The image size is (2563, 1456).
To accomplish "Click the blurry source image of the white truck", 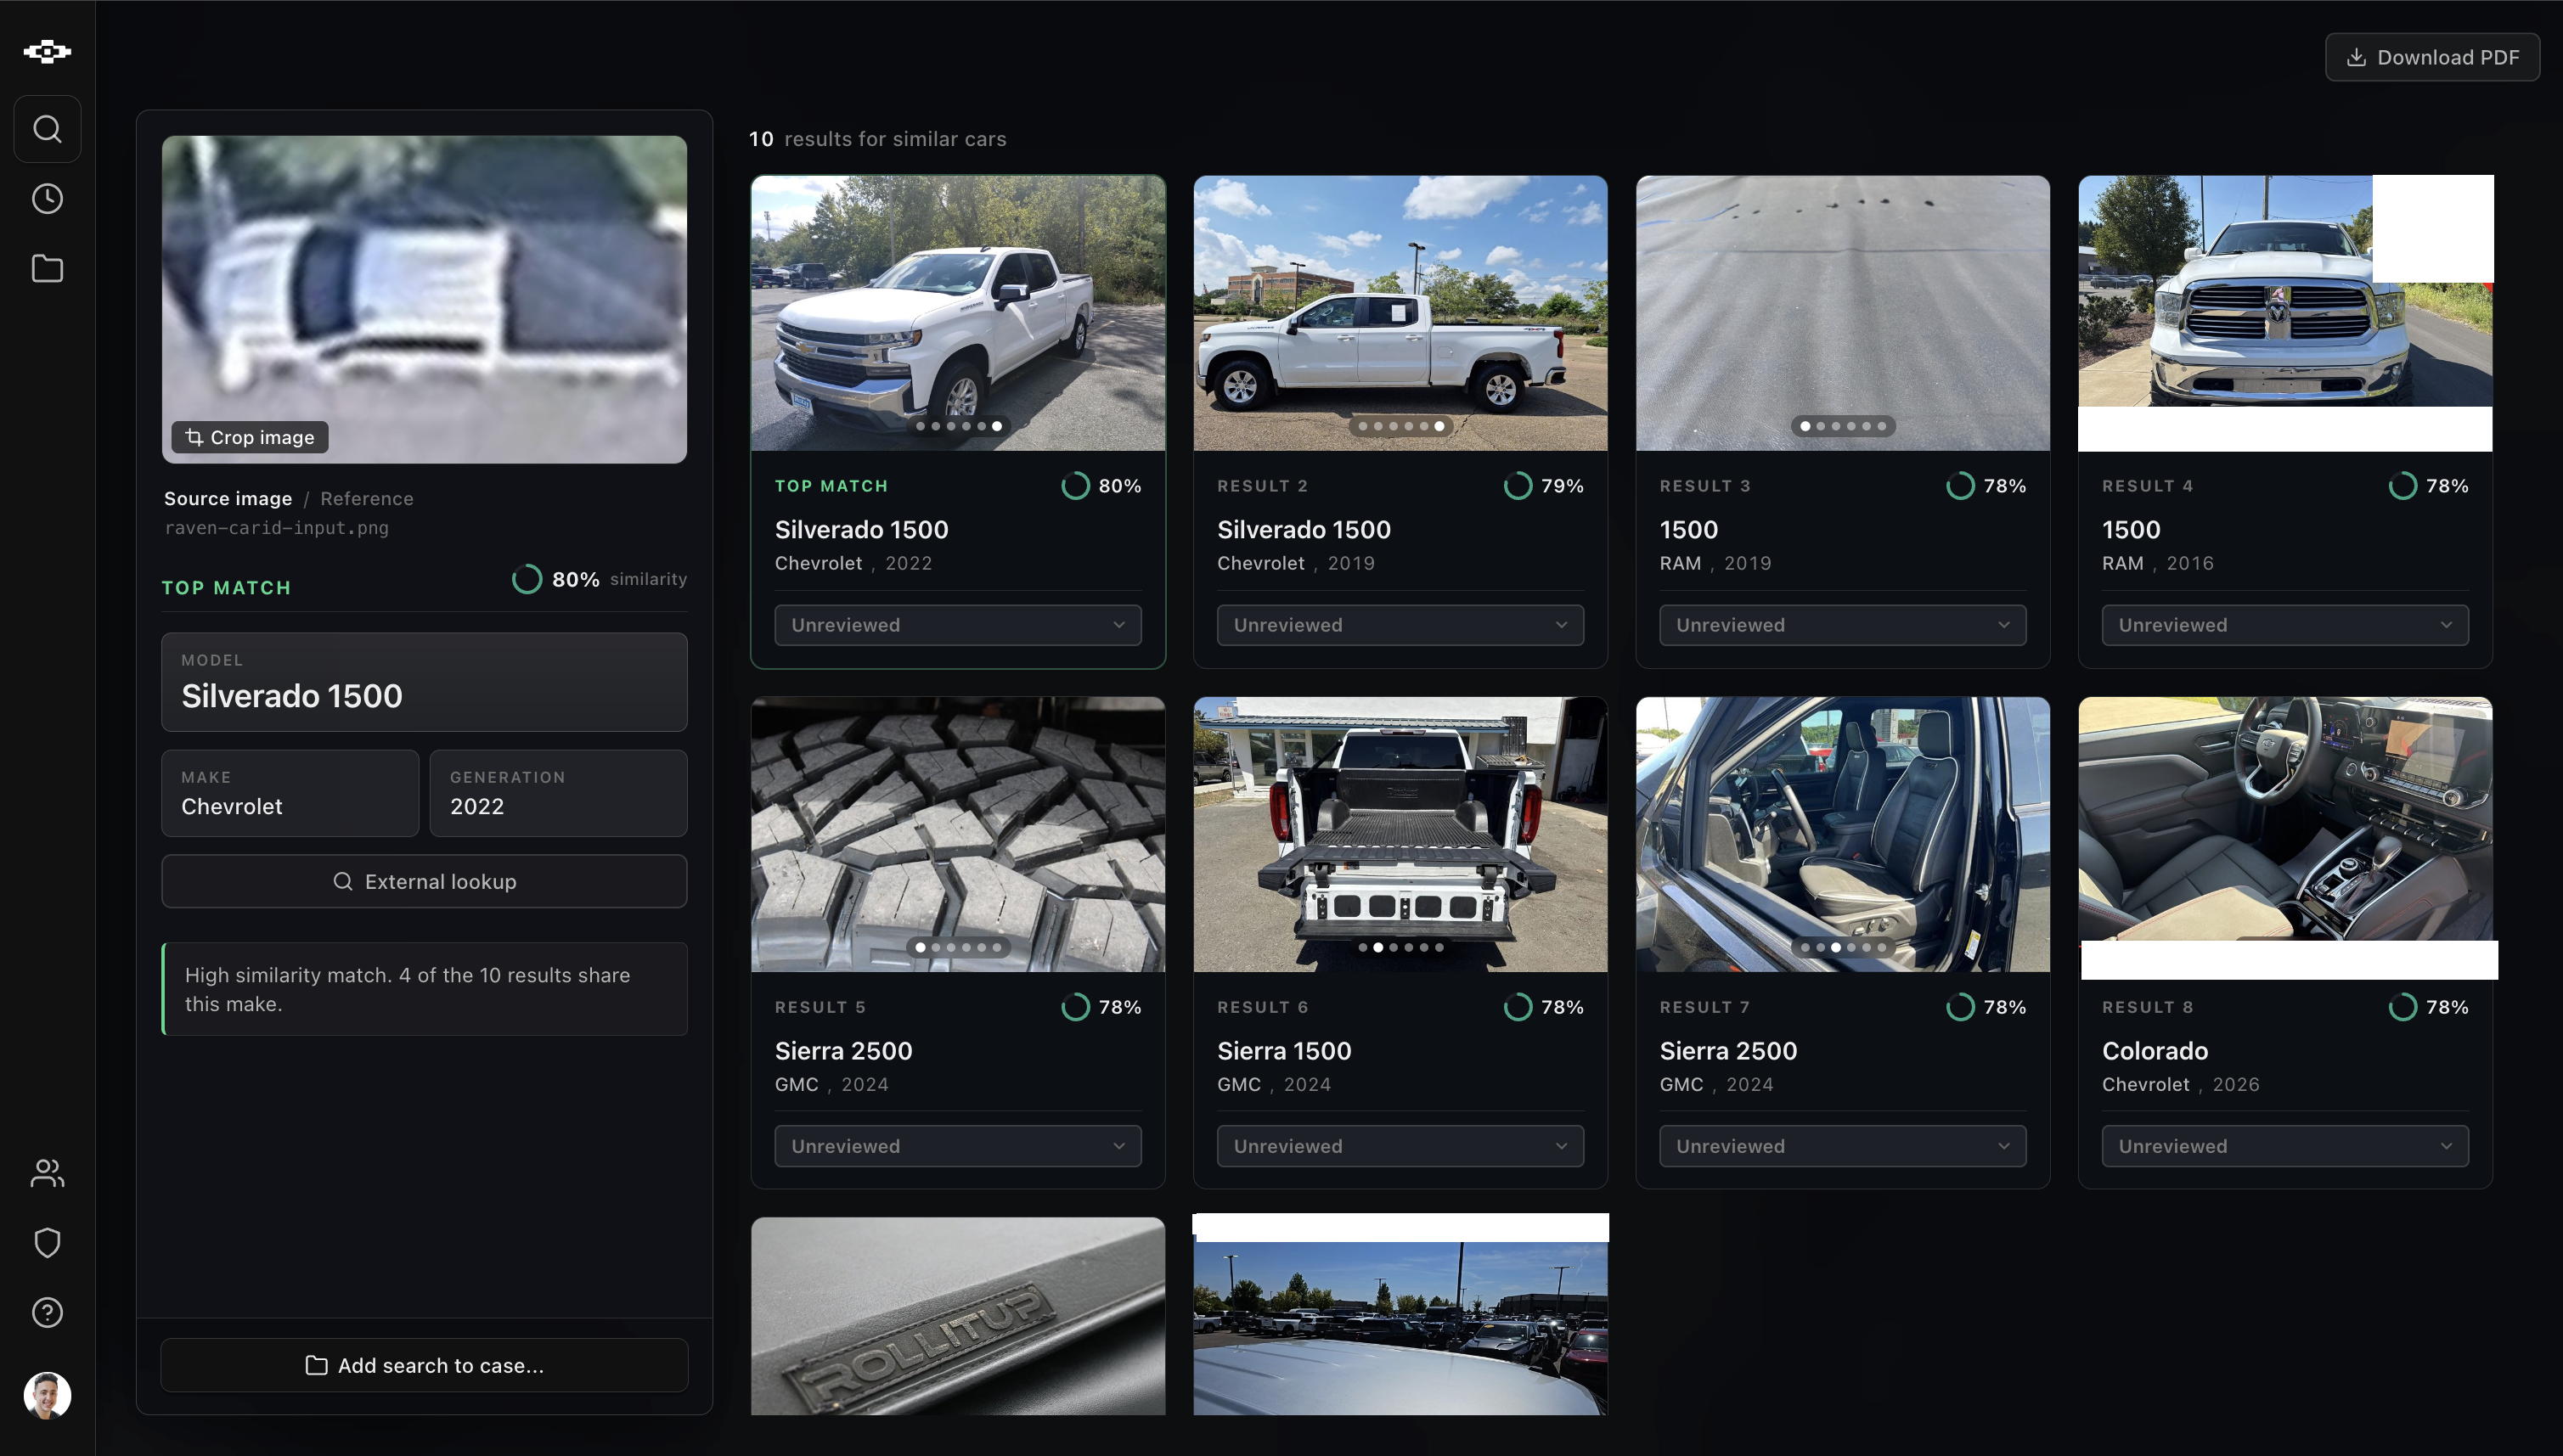I will click(x=424, y=299).
